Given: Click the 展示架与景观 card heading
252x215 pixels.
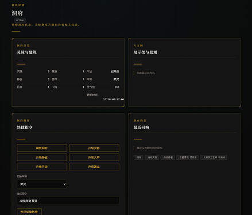Looking at the screenshot, I should pos(145,52).
